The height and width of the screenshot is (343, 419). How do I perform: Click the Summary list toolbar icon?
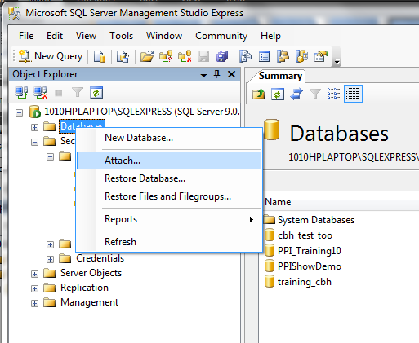[x=264, y=56]
